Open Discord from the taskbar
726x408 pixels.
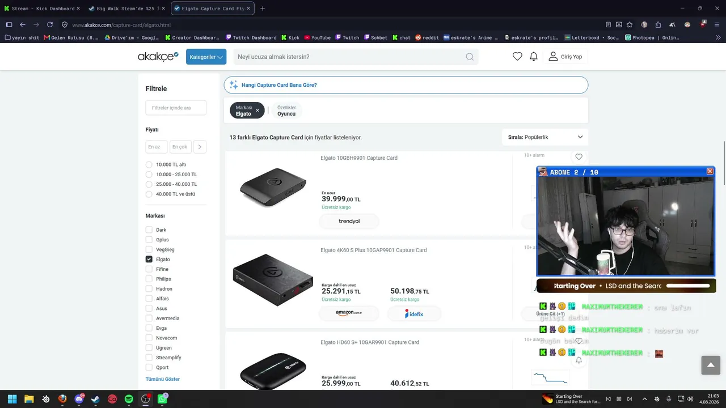click(79, 399)
